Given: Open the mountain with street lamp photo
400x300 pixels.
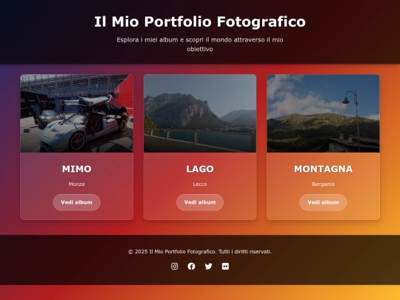Looking at the screenshot, I should click(323, 113).
